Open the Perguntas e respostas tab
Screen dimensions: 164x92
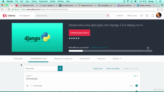tap(63, 59)
